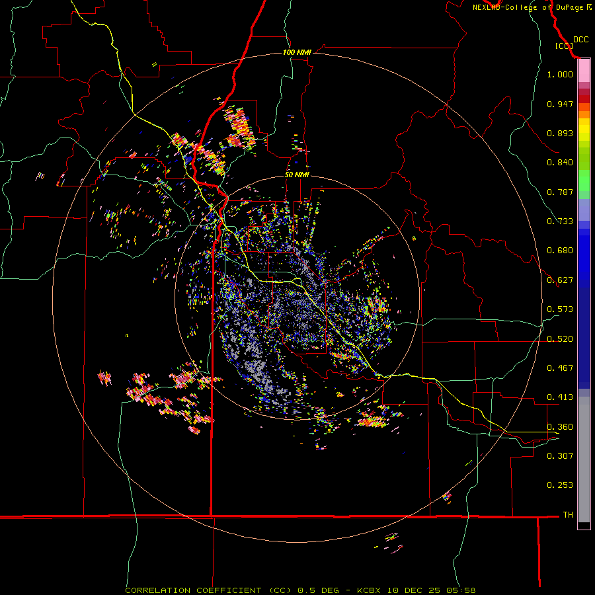This screenshot has height=595, width=595.
Task: Click the KCBX radar site identifier
Action: coord(368,590)
